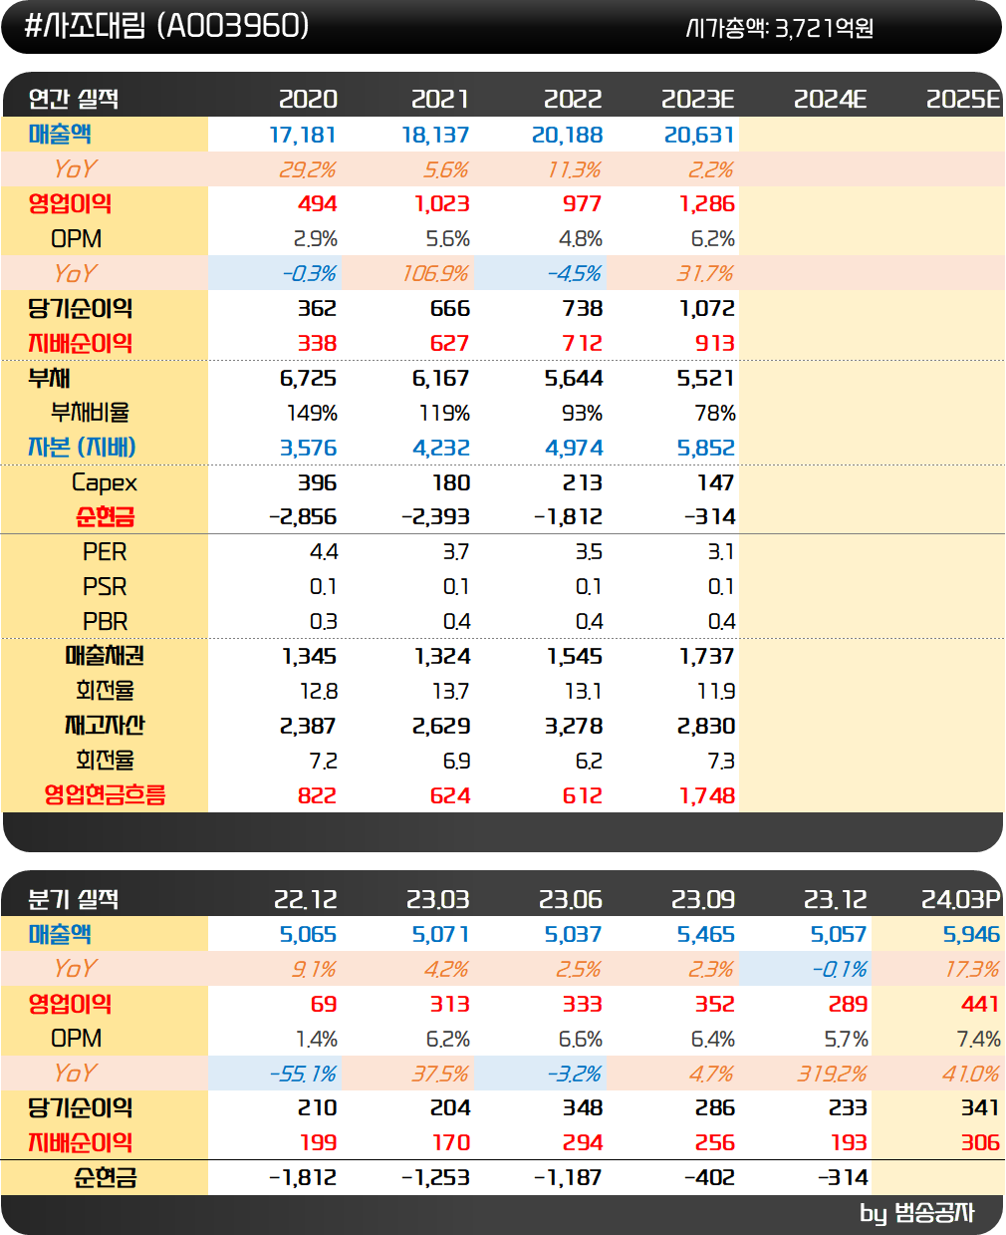Screen dimensions: 1006x1235
Task: Select the 2023E column header
Action: coord(698,99)
